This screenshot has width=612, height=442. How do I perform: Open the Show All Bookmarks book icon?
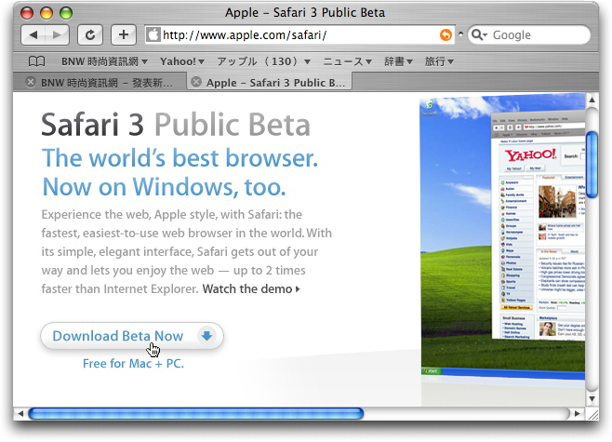pyautogui.click(x=36, y=61)
